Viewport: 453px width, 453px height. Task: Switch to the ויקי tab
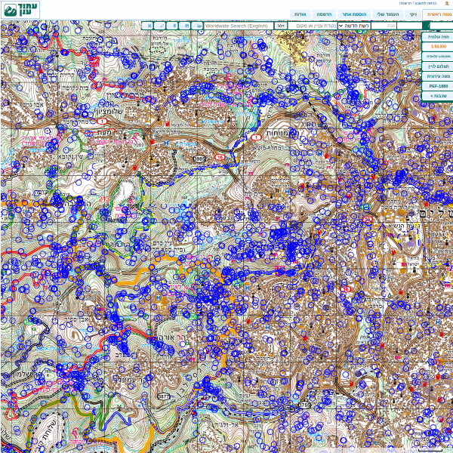coord(413,14)
